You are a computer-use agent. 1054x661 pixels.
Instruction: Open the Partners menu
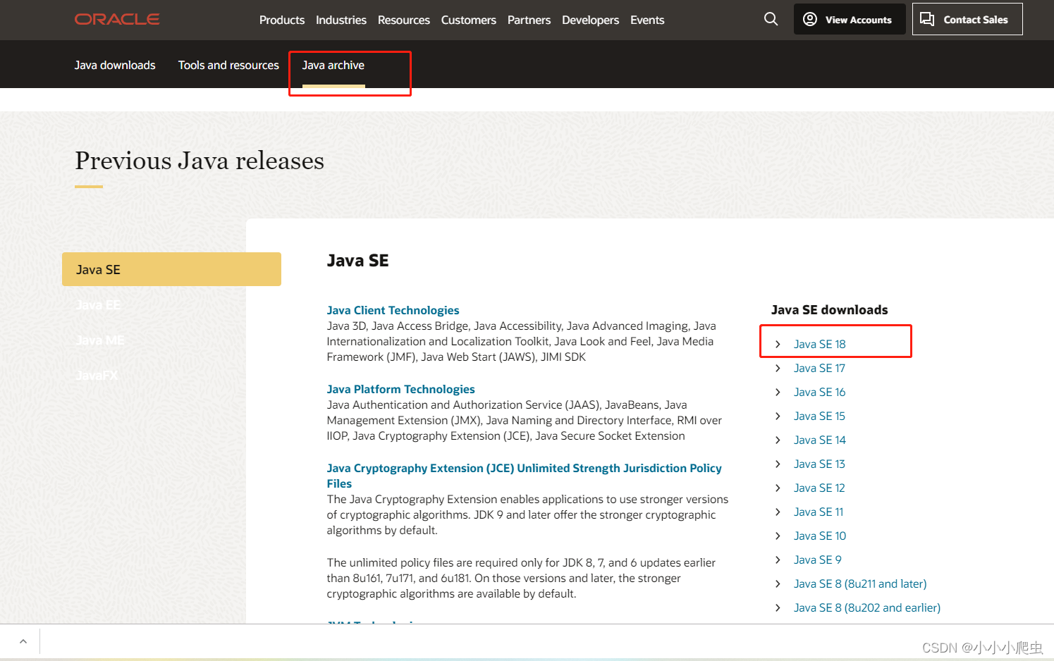[x=529, y=20]
